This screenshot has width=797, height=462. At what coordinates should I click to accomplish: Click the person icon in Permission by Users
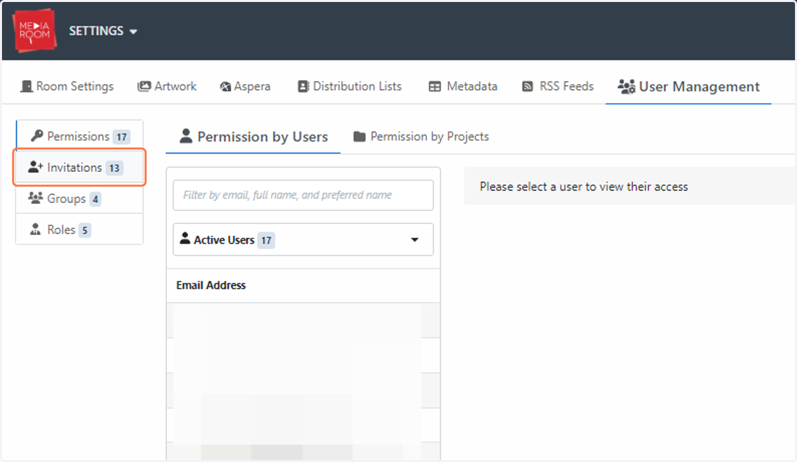[x=187, y=137]
